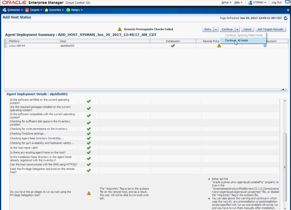Click the Initialization green checkmark for alpddbs002
Viewport: 291px width, 210px height.
(x=173, y=46)
